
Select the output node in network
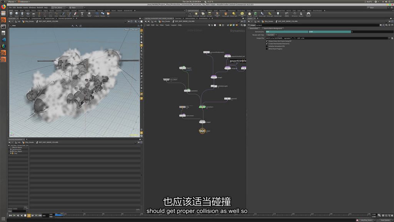tap(202, 131)
